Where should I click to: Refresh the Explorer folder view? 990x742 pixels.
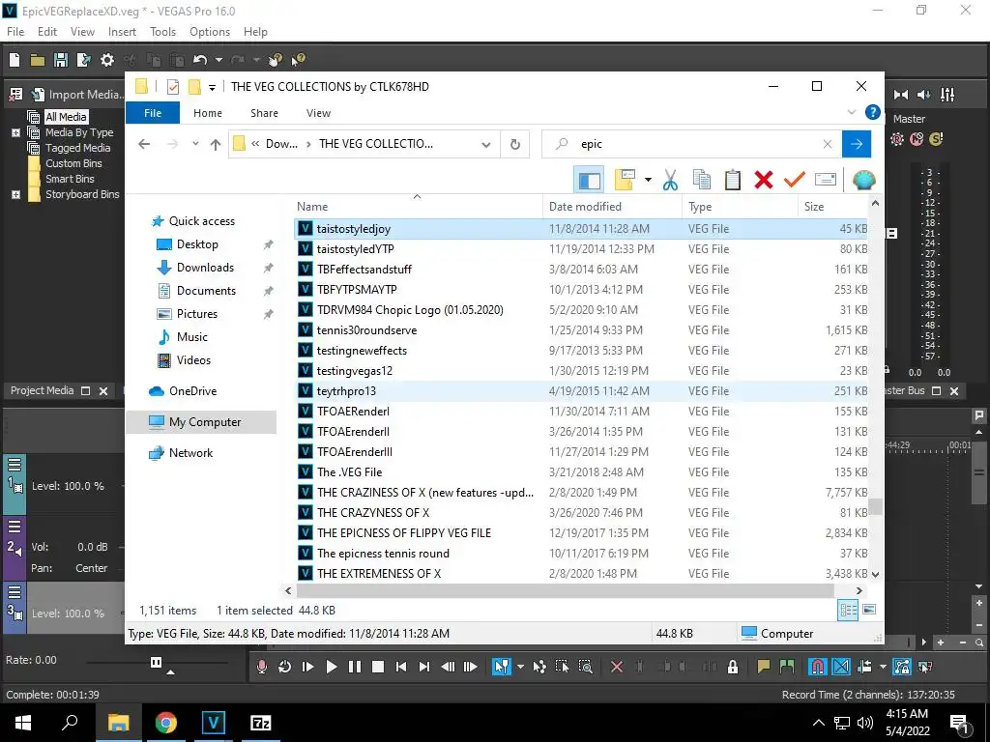[x=515, y=145]
